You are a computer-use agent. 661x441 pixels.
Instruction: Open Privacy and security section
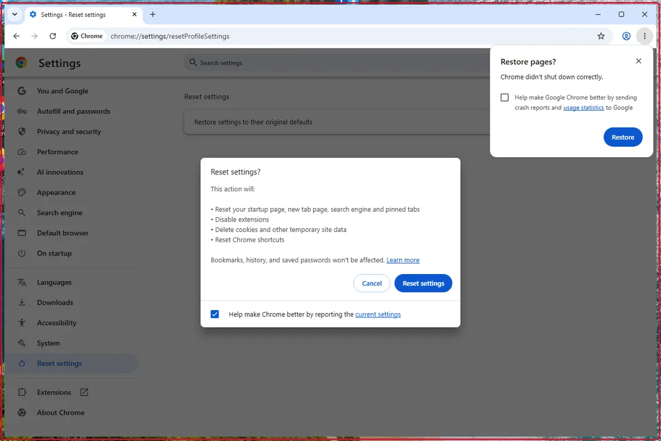coord(69,132)
